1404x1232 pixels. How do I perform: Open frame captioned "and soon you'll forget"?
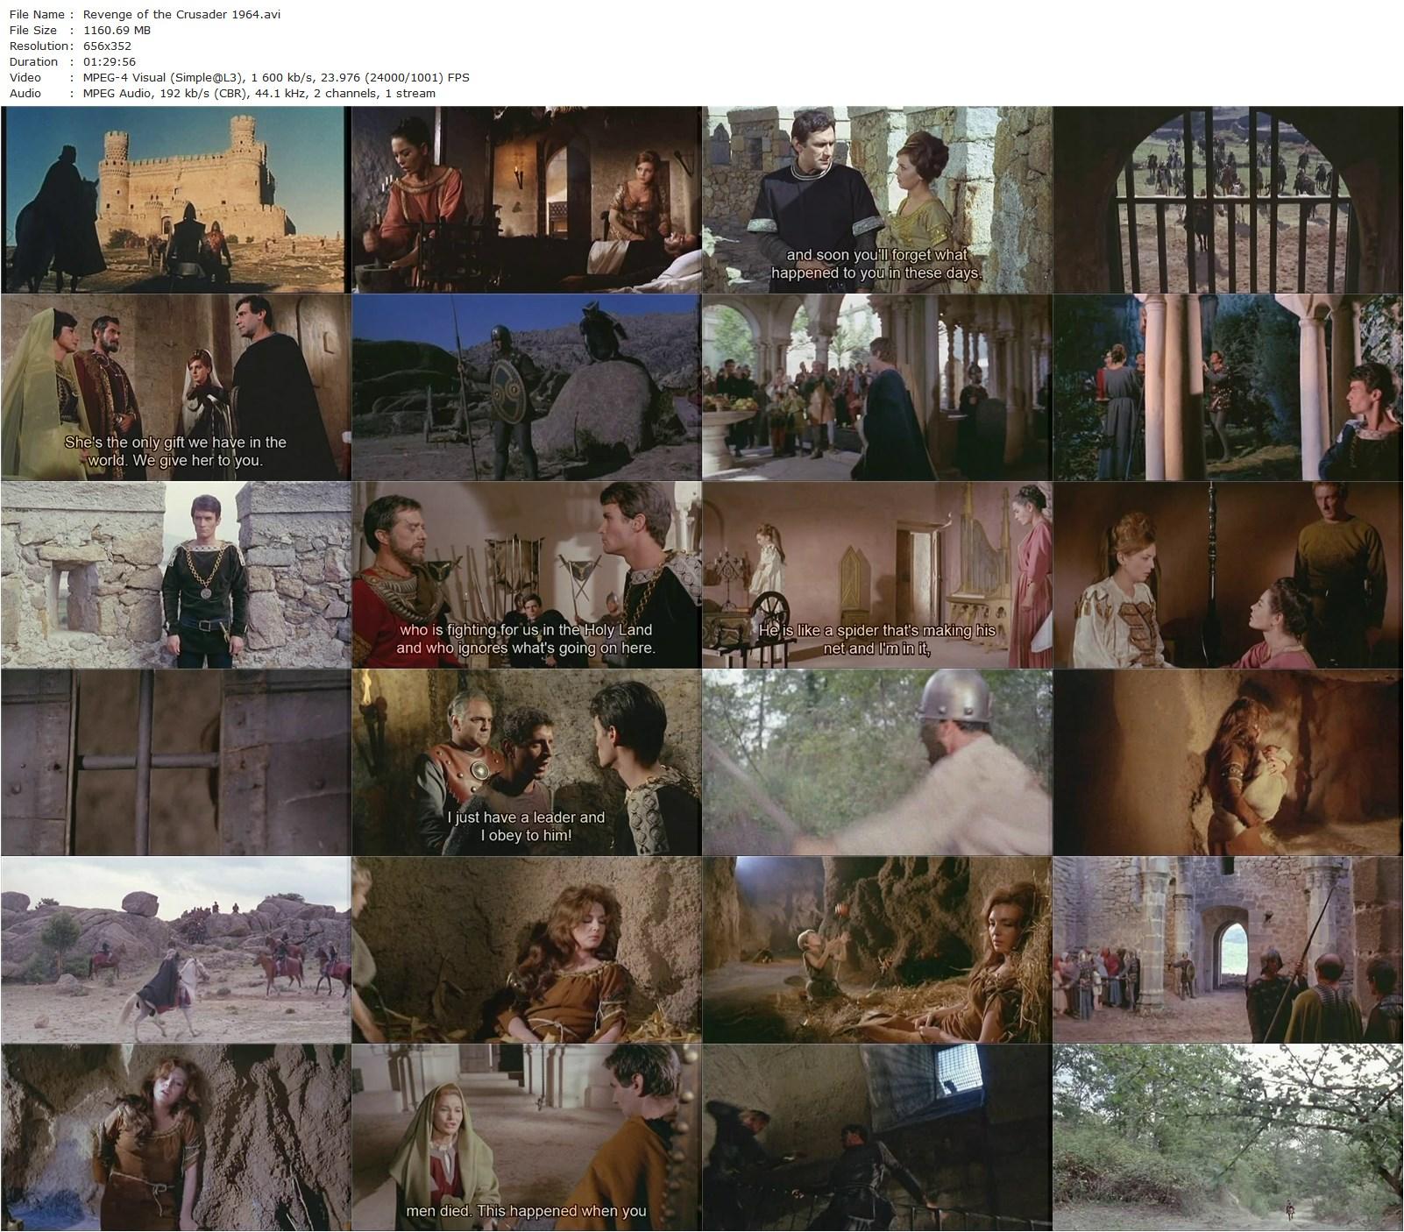(x=876, y=200)
